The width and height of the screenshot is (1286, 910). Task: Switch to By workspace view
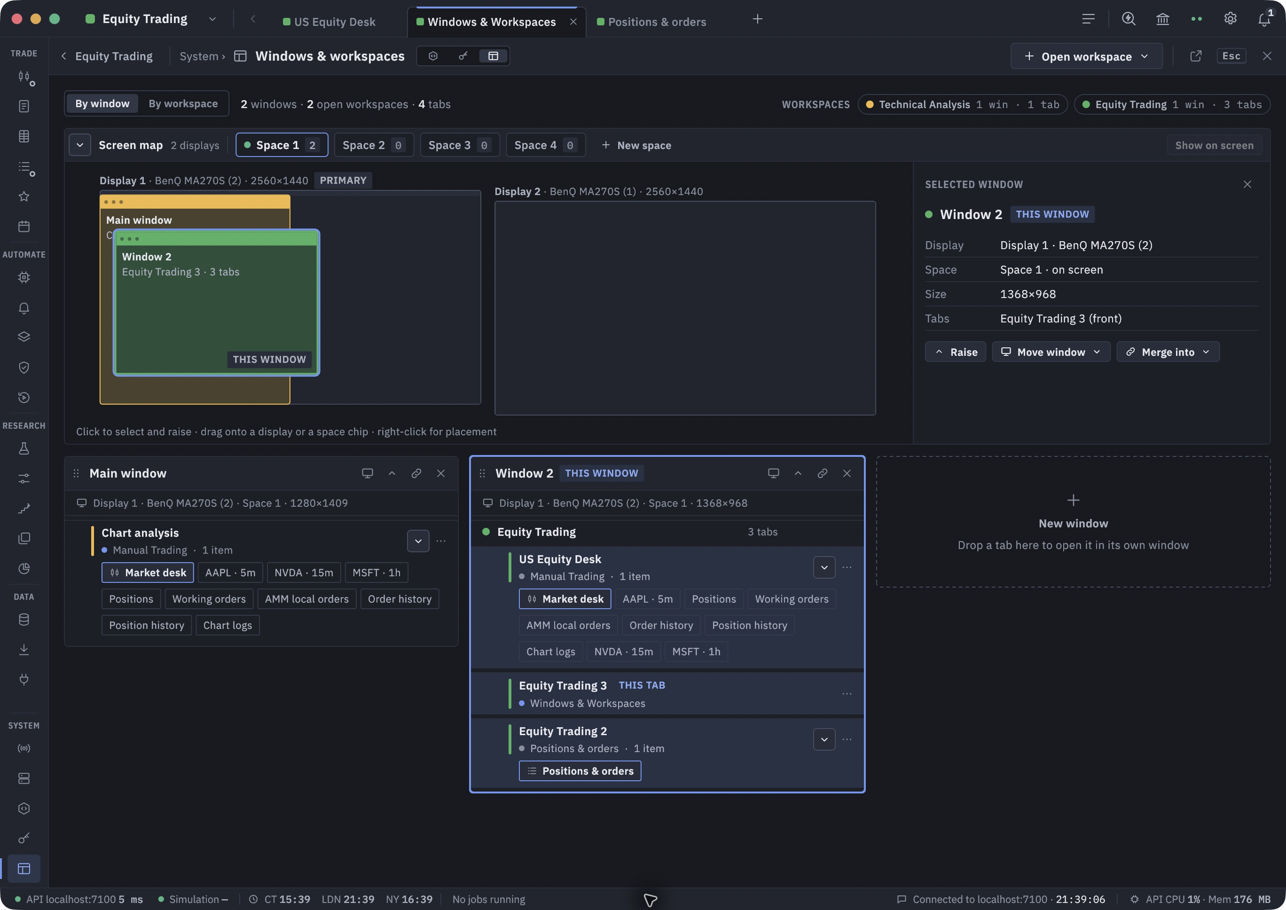click(x=183, y=104)
